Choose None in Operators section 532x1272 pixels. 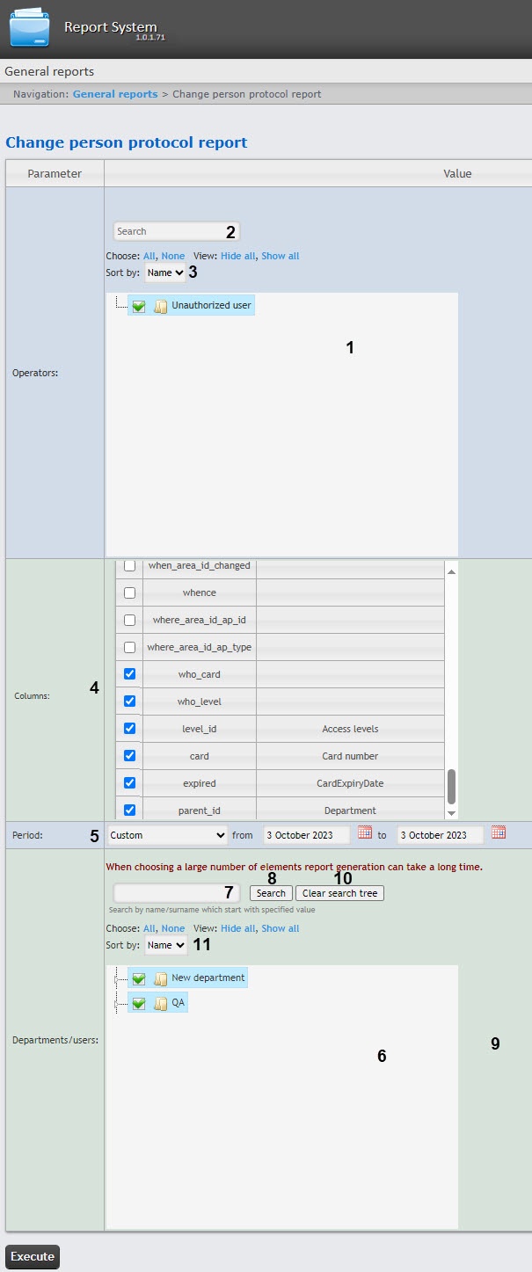point(173,256)
